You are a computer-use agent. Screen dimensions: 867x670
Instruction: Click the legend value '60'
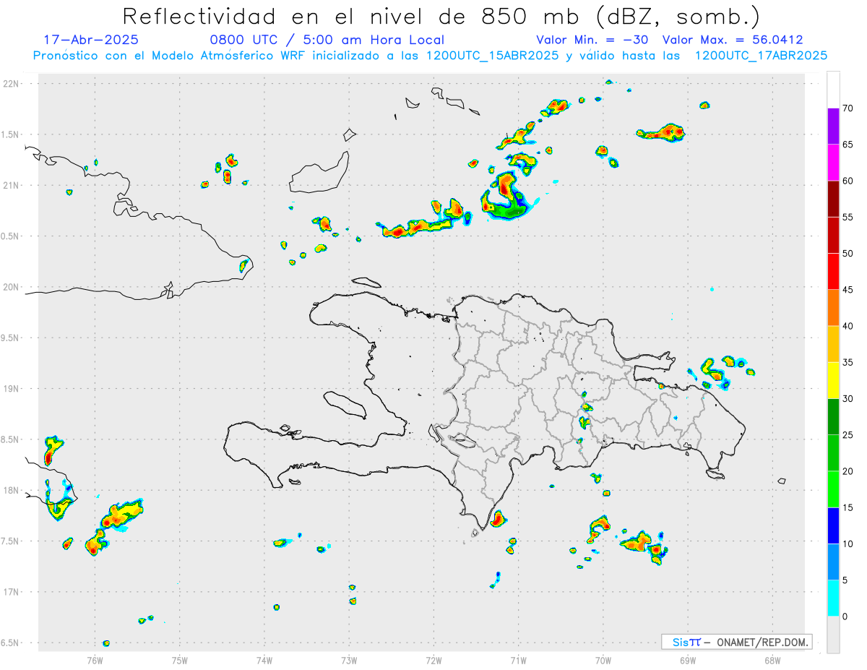848,181
